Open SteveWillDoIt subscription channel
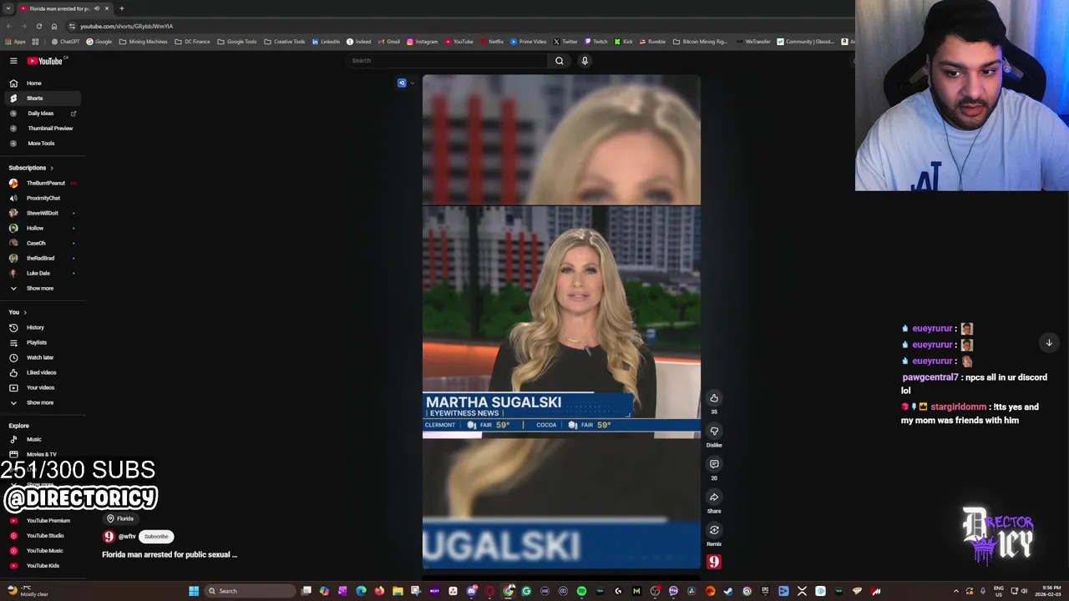 tap(42, 213)
